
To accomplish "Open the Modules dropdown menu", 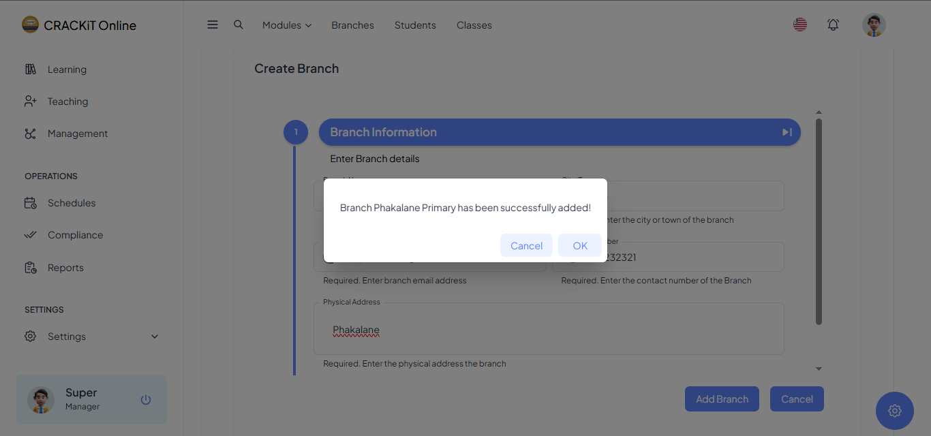I will 286,25.
